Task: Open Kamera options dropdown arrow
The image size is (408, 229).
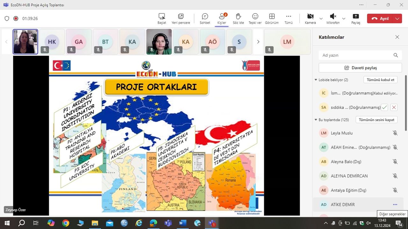Action: tap(321, 18)
